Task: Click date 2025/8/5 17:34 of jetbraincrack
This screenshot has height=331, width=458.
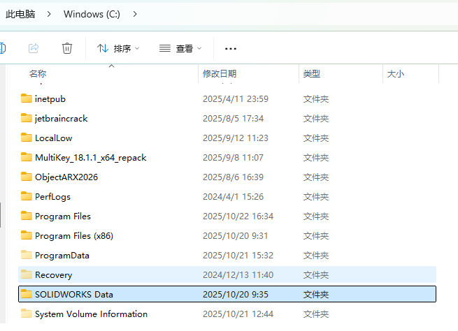Action: [233, 119]
